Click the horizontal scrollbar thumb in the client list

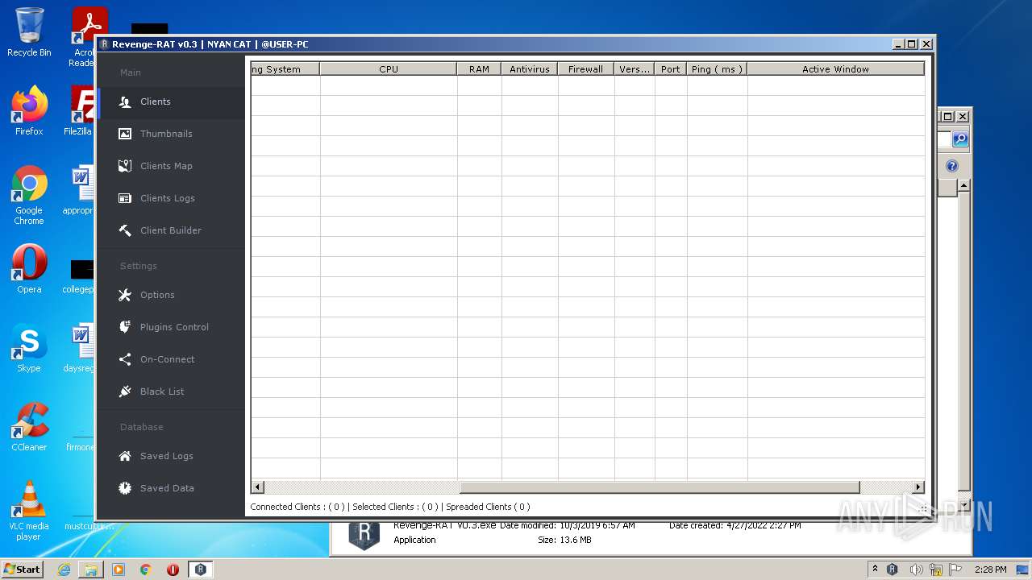coord(660,487)
